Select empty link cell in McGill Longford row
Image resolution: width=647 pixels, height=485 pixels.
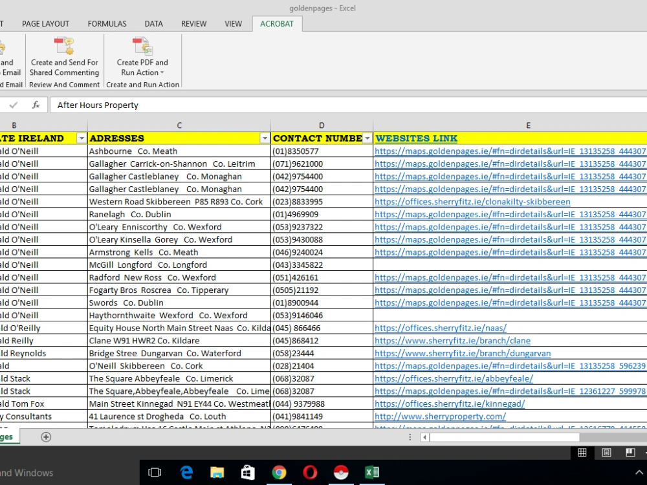[x=510, y=264]
